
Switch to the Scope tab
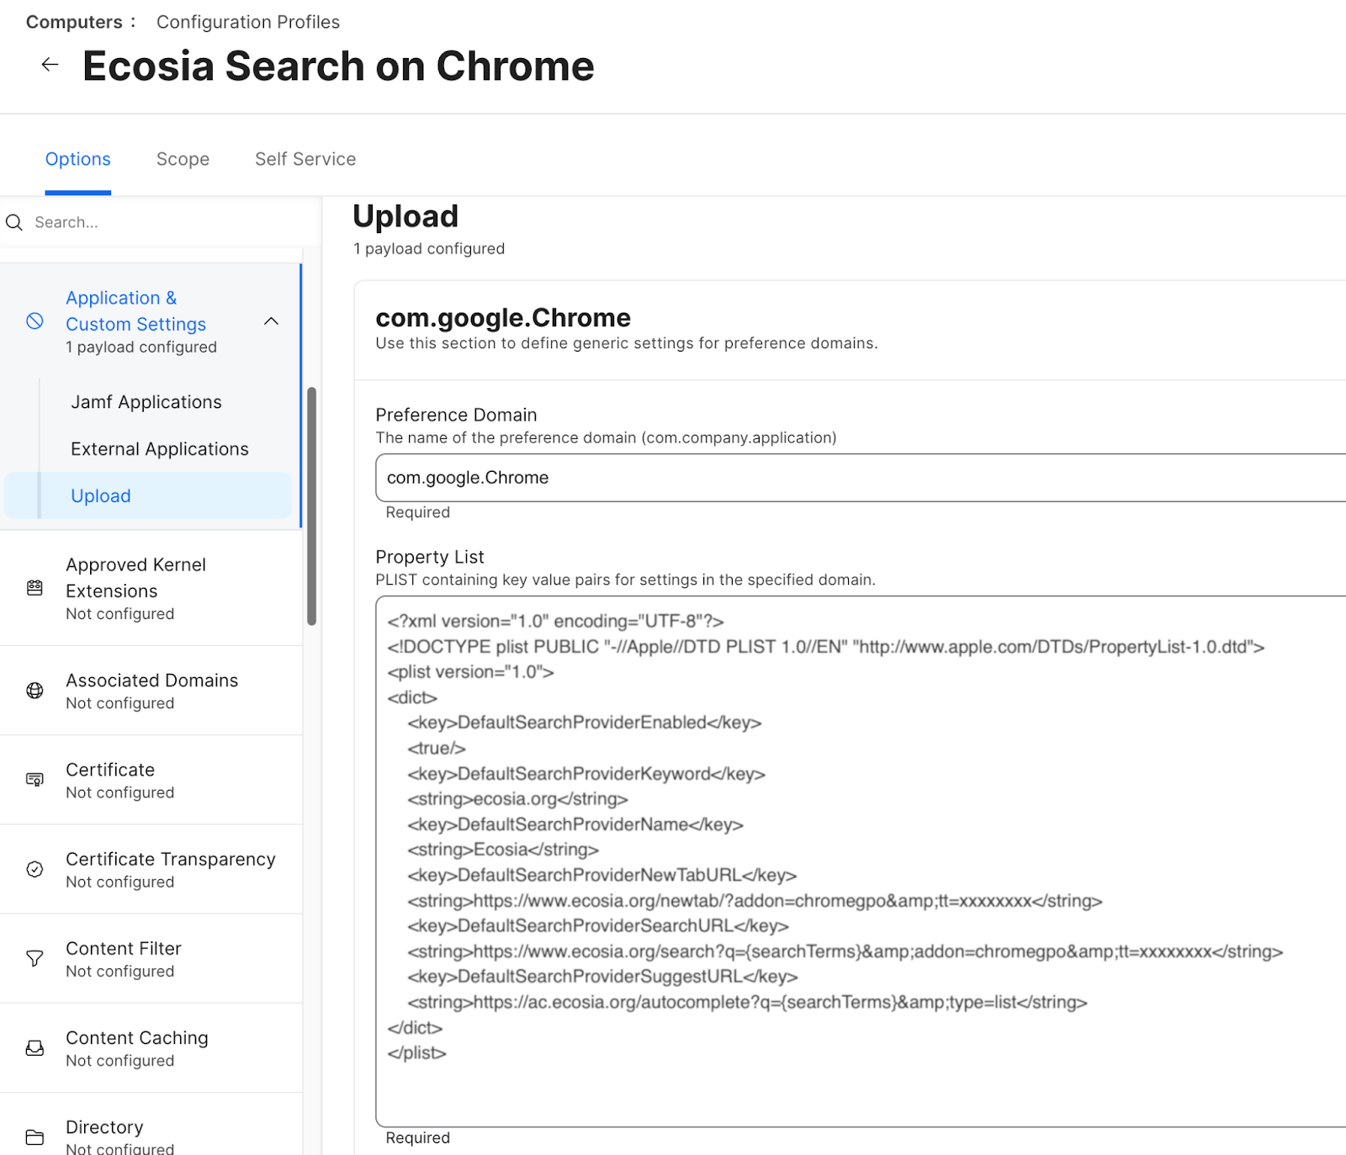[183, 159]
